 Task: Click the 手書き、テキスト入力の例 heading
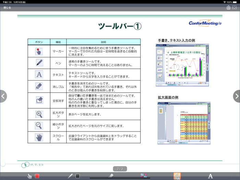pos(176,40)
